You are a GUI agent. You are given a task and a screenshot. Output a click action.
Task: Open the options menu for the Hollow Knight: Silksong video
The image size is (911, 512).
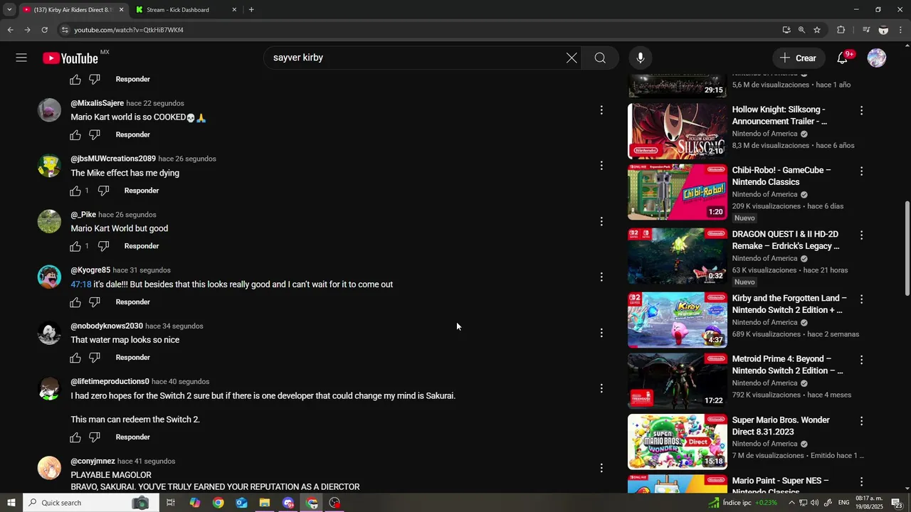click(861, 111)
